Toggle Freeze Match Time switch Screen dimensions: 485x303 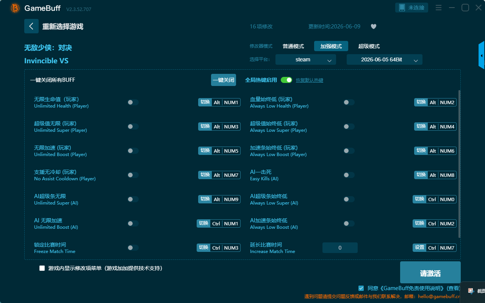[133, 248]
